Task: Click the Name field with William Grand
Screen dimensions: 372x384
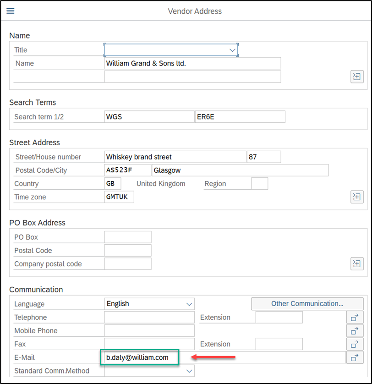Action: [192, 63]
